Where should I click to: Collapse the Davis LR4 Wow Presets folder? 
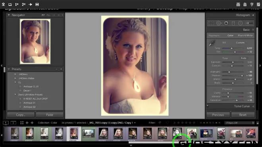coord(15,95)
